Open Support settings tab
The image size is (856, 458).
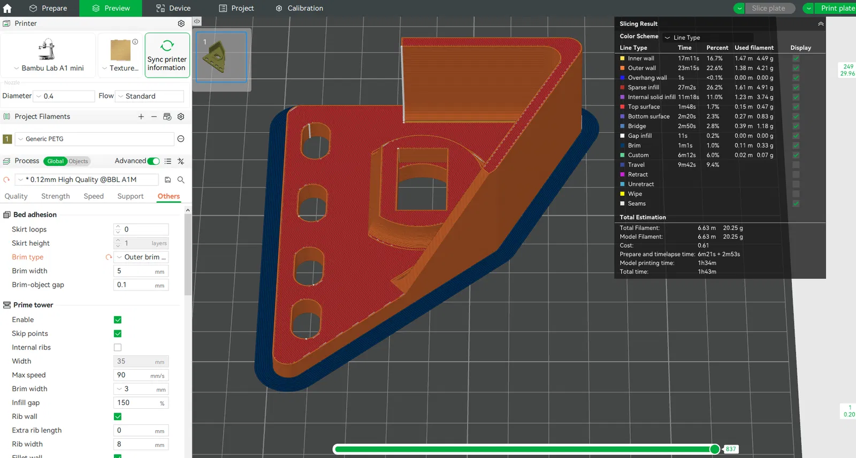tap(131, 196)
